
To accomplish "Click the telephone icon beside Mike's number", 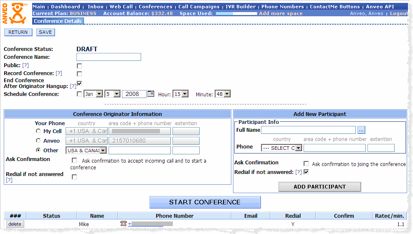I will pyautogui.click(x=123, y=224).
